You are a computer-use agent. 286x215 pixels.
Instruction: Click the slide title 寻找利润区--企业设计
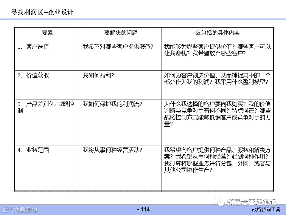click(42, 12)
